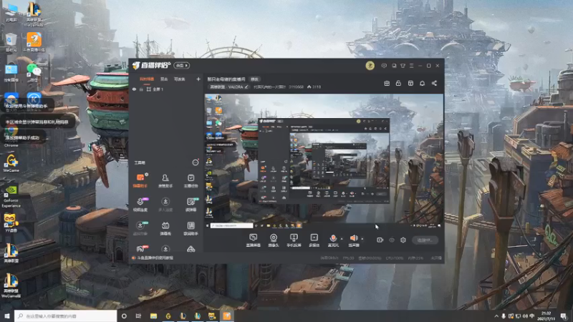Viewport: 573px width, 322px height.
Task: Open the streamer tasks checklist tool
Action: (191, 180)
